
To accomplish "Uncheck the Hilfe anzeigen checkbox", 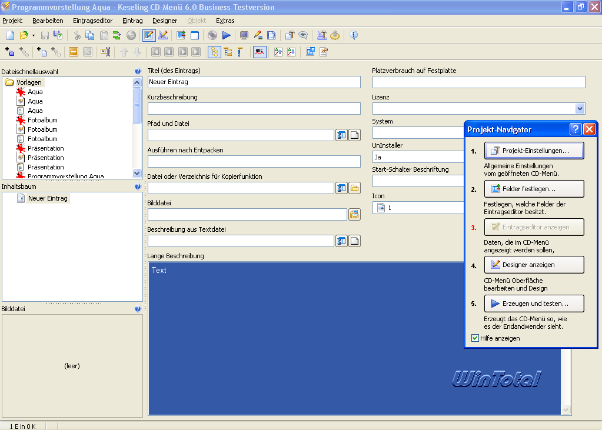I will 475,338.
